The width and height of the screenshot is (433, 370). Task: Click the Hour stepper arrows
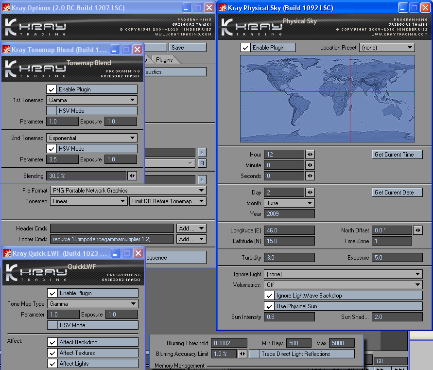tap(310, 155)
